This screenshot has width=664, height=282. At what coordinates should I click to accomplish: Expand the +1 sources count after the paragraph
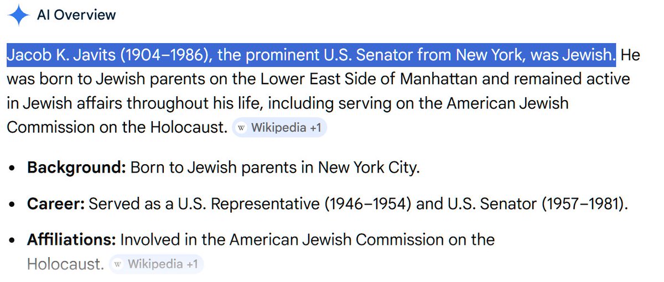pyautogui.click(x=315, y=128)
